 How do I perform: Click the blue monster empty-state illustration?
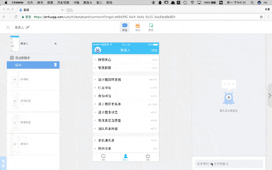pos(229,98)
